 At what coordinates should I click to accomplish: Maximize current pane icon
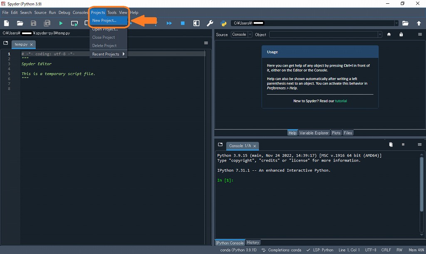click(196, 23)
